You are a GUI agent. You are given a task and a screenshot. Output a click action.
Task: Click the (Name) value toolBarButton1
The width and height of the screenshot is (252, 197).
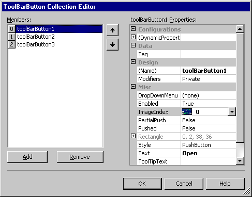pyautogui.click(x=209, y=71)
